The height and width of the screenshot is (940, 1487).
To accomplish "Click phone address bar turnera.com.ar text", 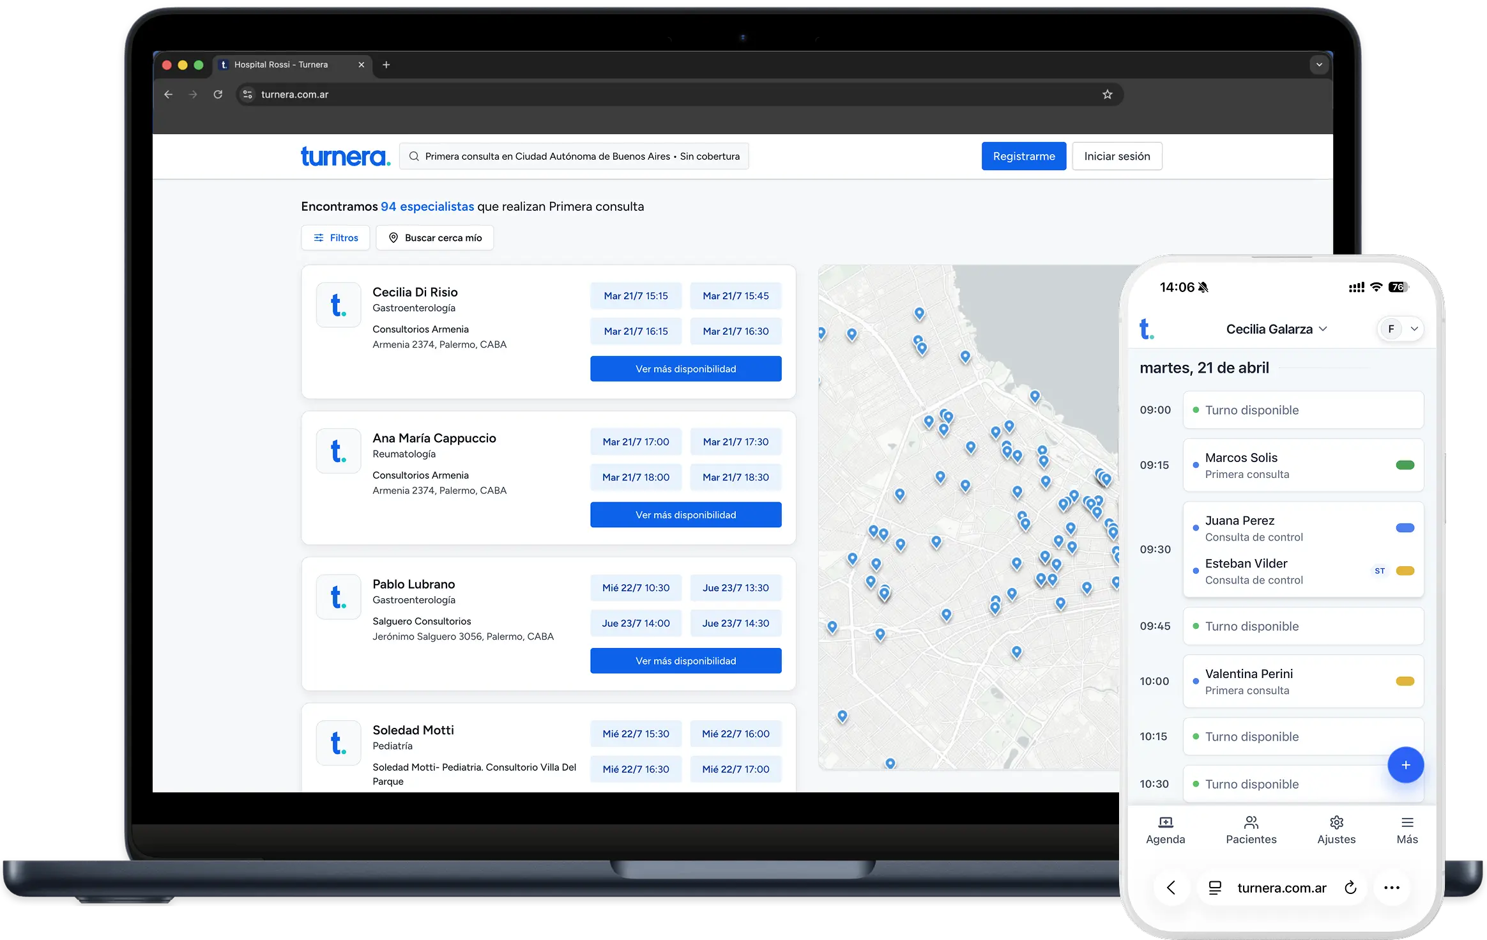I will tap(1282, 888).
